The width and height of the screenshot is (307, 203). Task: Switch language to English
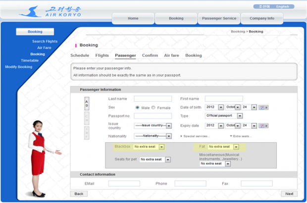point(283,6)
